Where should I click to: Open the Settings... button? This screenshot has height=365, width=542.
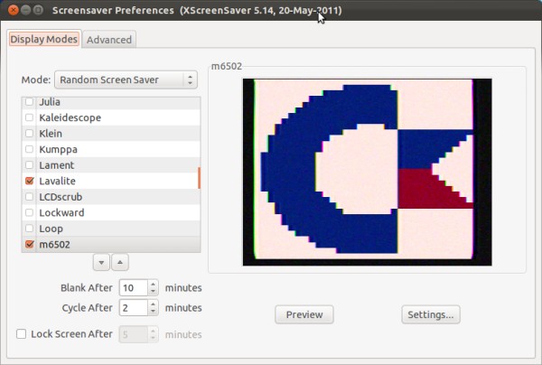click(431, 314)
